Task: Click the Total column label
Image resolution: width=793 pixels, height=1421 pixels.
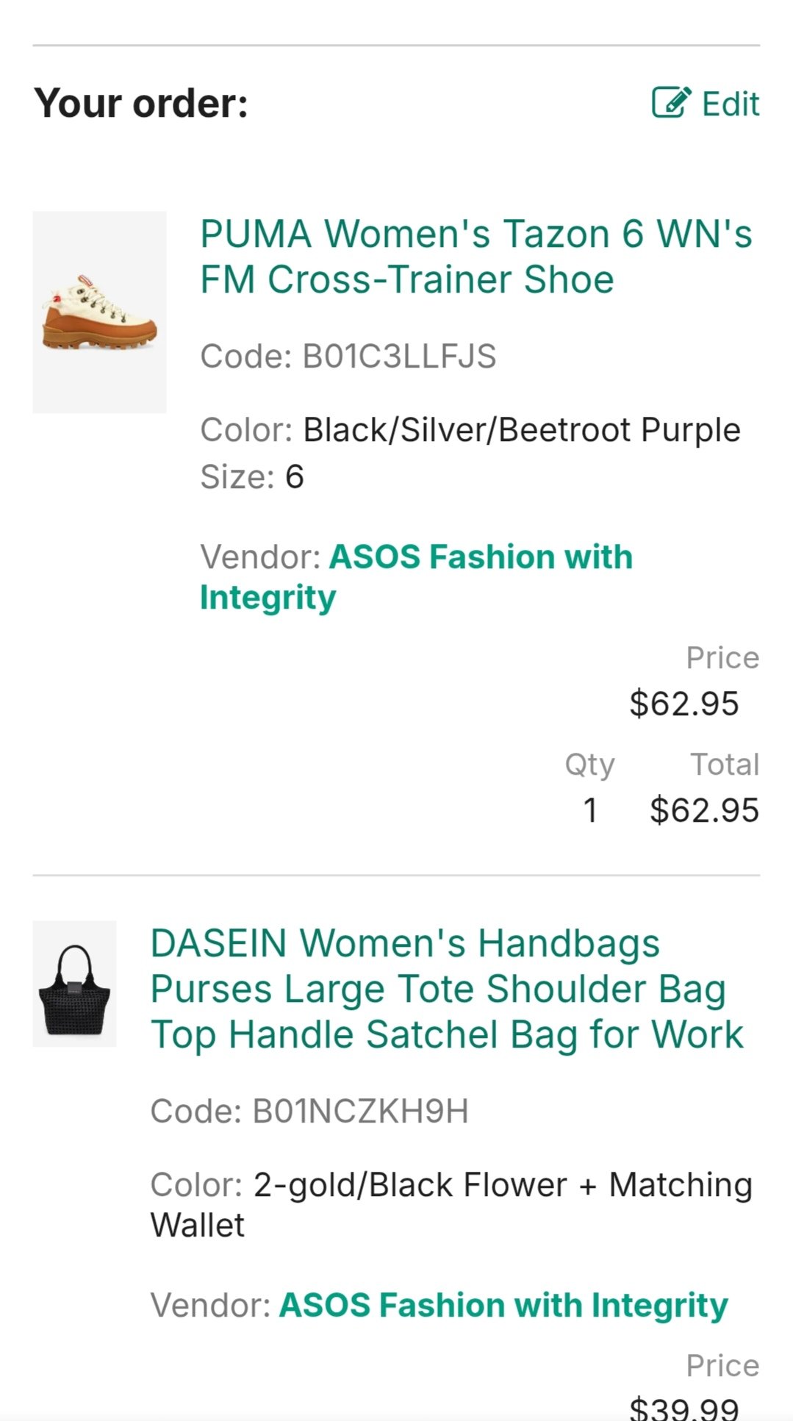Action: point(724,765)
